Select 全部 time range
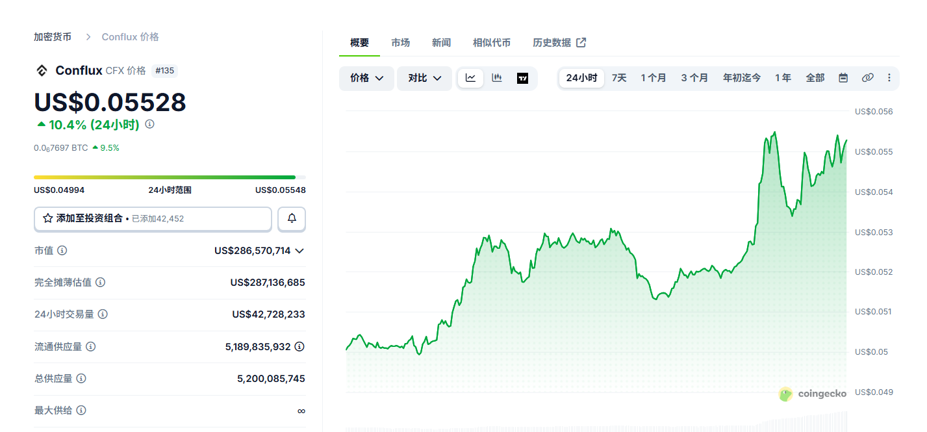Viewport: 927px width, 432px height. click(815, 78)
